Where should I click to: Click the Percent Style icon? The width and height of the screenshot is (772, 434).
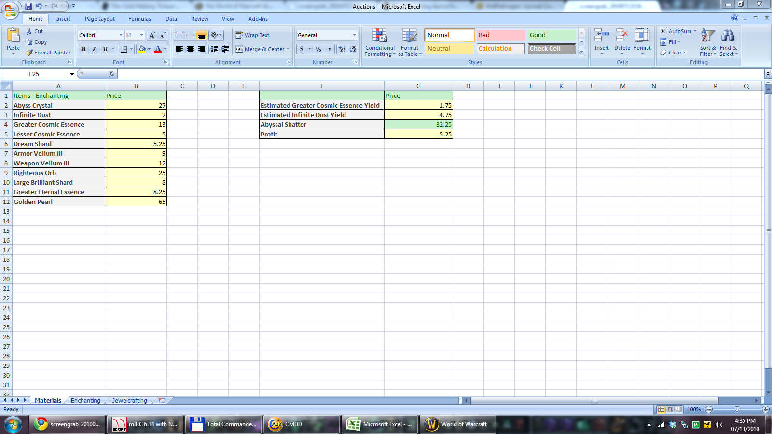click(x=318, y=49)
